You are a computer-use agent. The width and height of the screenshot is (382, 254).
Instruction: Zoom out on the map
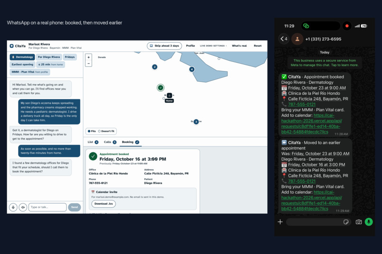89,63
